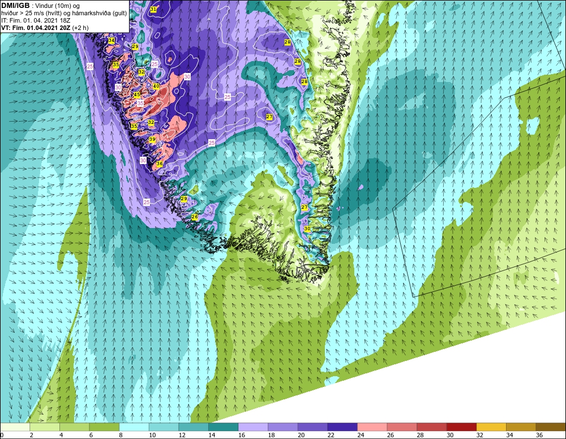This screenshot has height=439, width=566.
Task: Click the legend tick number '32'
Action: coord(480,436)
